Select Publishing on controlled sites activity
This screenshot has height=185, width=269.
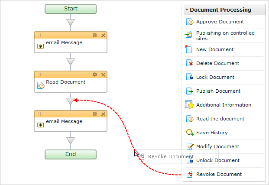coord(225,36)
